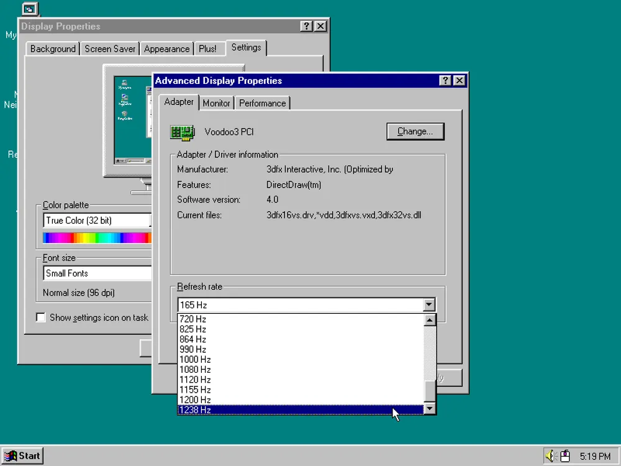Switch to the Performance tab
The width and height of the screenshot is (621, 466).
coord(262,103)
